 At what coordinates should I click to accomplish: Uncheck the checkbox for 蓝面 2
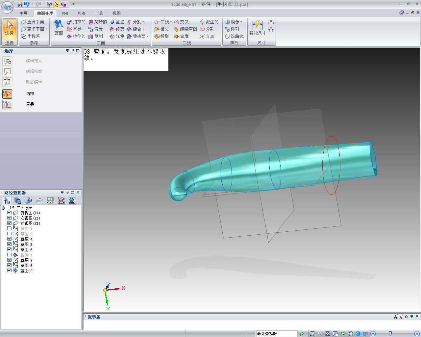(x=10, y=271)
